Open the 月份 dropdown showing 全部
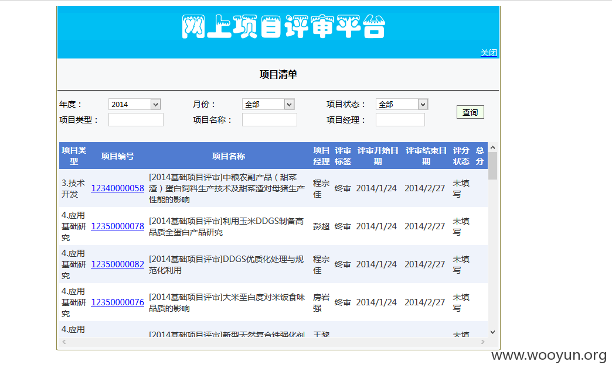 tap(268, 104)
